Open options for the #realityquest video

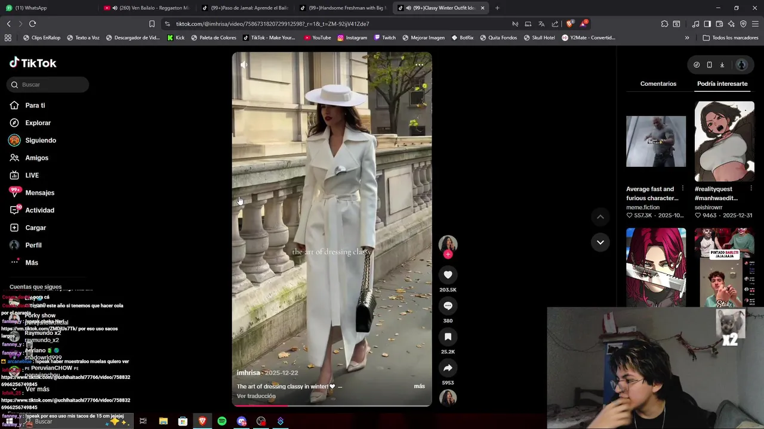click(751, 189)
